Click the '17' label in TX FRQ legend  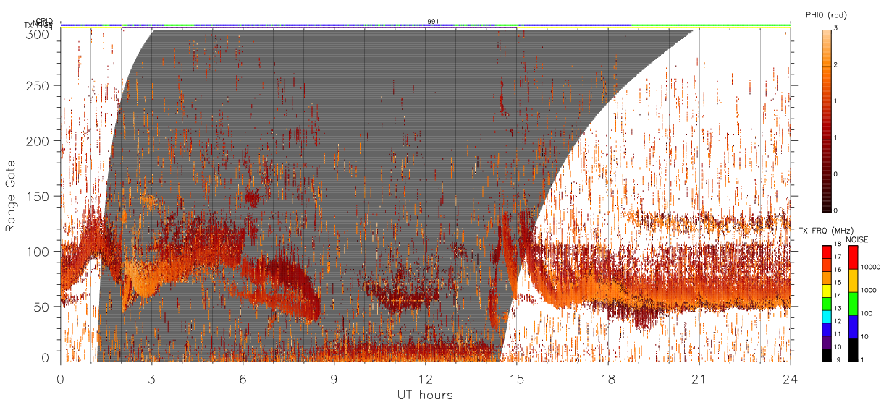point(838,257)
